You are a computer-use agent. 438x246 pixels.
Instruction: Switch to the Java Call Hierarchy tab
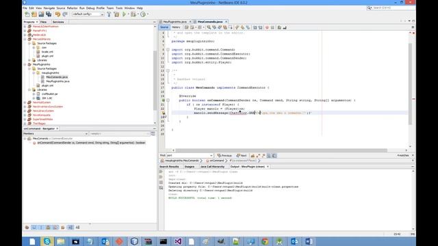[x=212, y=167]
